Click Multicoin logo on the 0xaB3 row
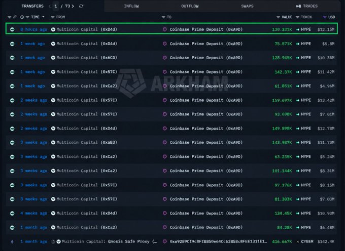Image resolution: width=345 pixels, height=251 pixels. click(x=53, y=142)
